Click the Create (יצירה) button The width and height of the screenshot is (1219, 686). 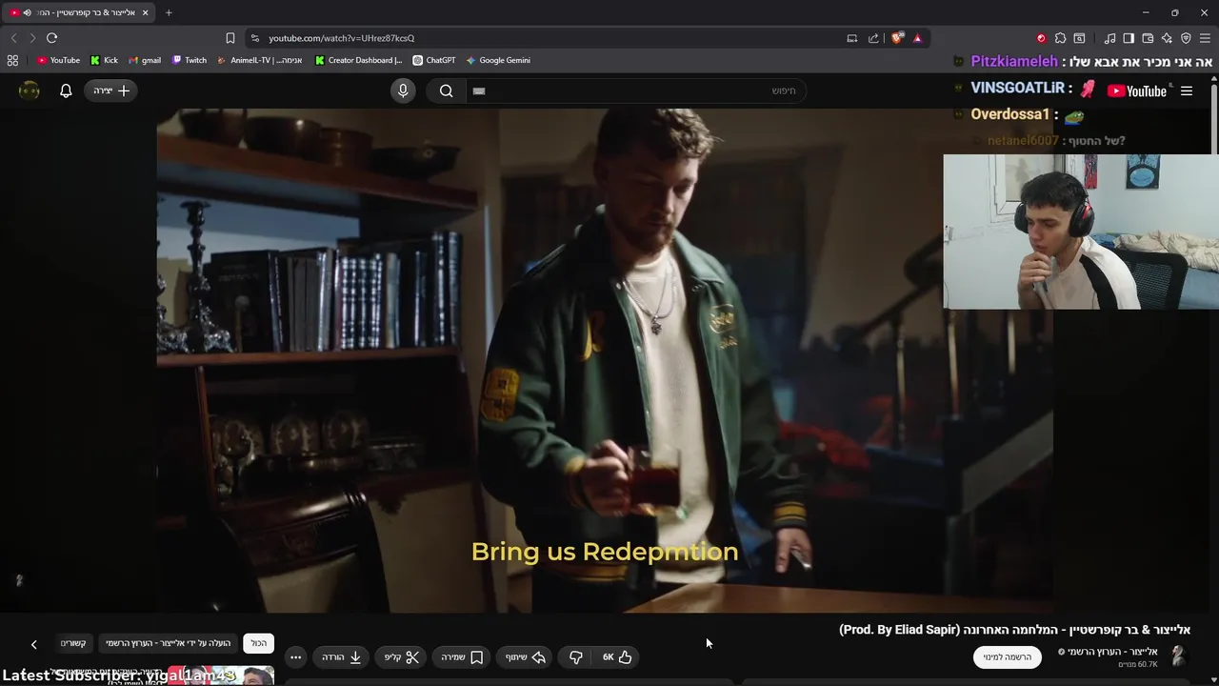coord(111,91)
